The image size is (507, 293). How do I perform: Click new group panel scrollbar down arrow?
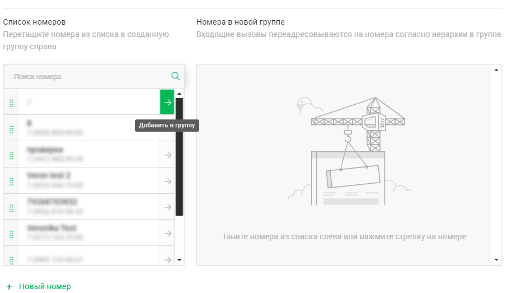497,260
